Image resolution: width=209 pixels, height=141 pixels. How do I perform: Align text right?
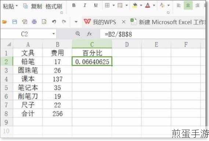click(197, 6)
